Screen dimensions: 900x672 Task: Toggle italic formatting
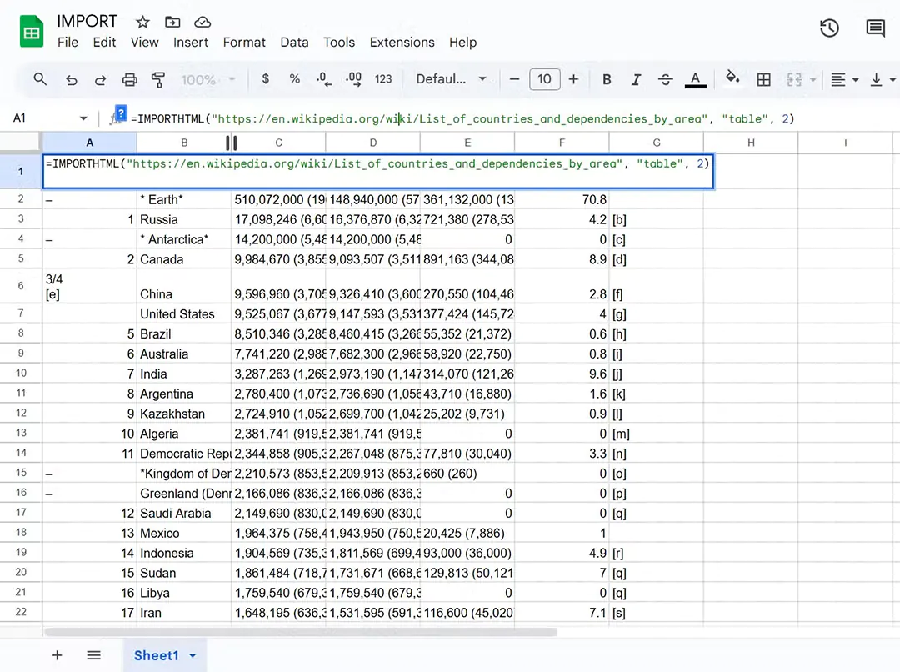point(635,79)
